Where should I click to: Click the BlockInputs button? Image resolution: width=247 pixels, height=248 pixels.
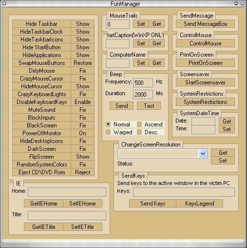(41, 118)
